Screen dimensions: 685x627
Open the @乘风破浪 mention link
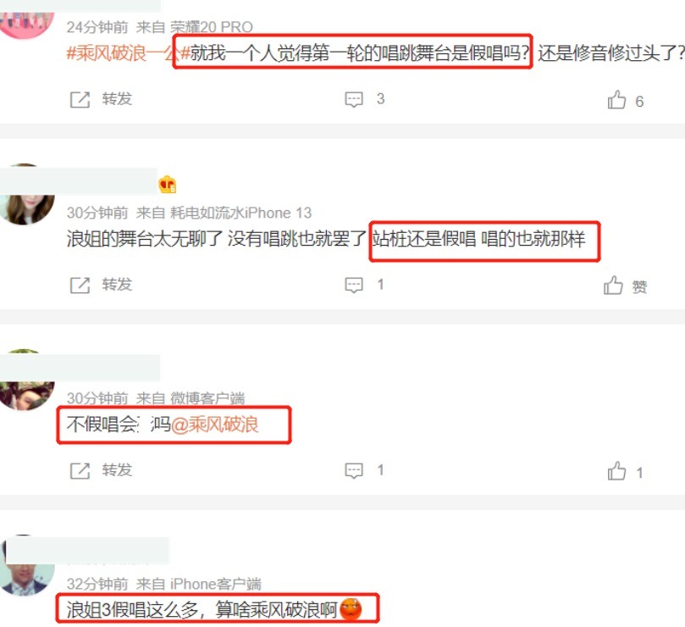215,424
